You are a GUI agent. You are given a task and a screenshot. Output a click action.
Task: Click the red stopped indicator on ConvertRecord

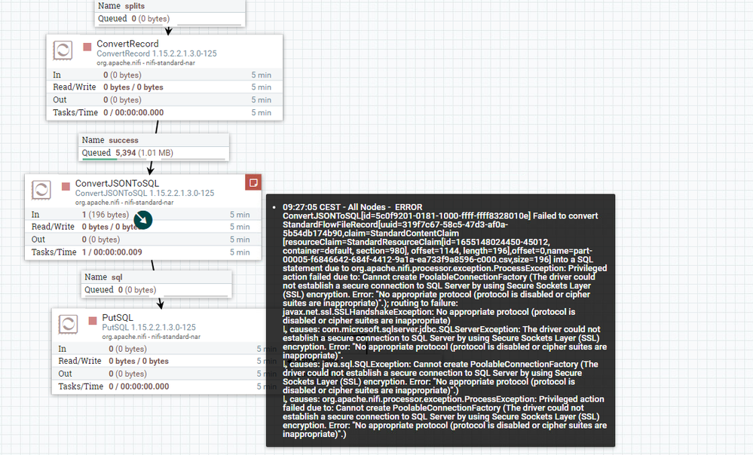coord(87,47)
